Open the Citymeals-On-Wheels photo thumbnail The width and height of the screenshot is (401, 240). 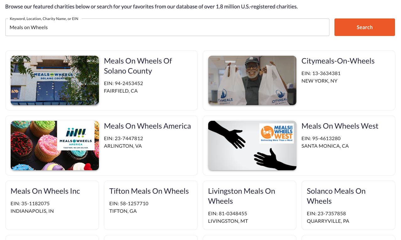pyautogui.click(x=252, y=80)
